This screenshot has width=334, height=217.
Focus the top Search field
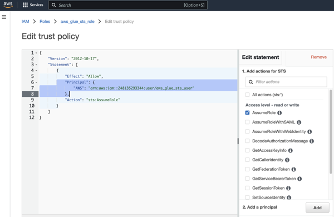tap(128, 5)
